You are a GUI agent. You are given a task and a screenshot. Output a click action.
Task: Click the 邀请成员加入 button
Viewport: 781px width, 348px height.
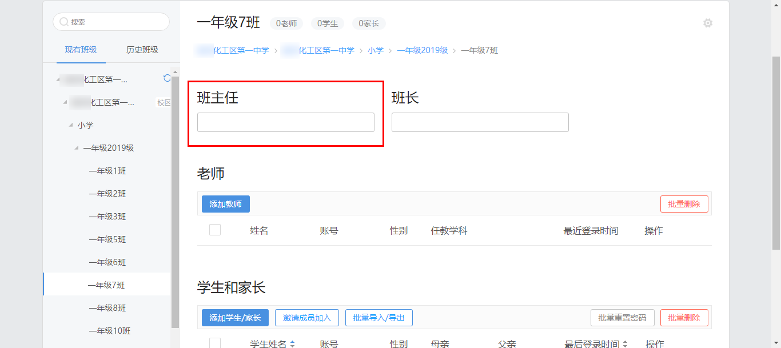pyautogui.click(x=307, y=318)
